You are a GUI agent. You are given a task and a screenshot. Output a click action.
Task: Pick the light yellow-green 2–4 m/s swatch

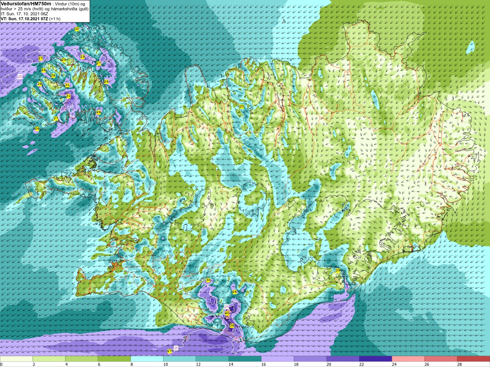[x=49, y=359]
